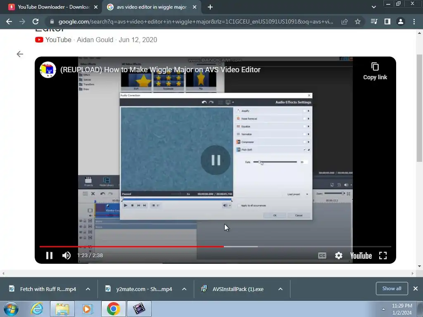The image size is (423, 317).
Task: Open the video channel avatar icon
Action: [48, 69]
